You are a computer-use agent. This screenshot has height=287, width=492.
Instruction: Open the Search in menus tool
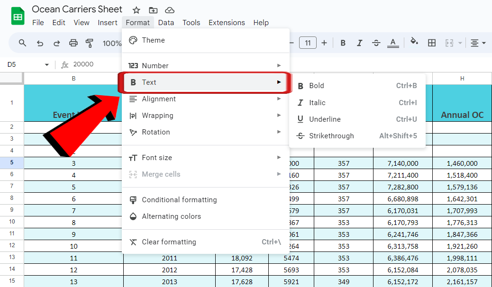pos(22,43)
